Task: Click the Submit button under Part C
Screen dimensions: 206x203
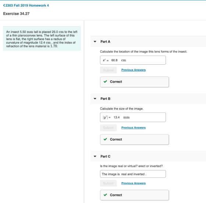Action: [x=109, y=183]
